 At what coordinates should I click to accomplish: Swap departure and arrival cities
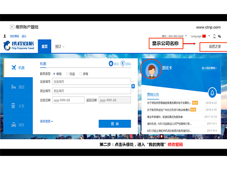coord(133,86)
